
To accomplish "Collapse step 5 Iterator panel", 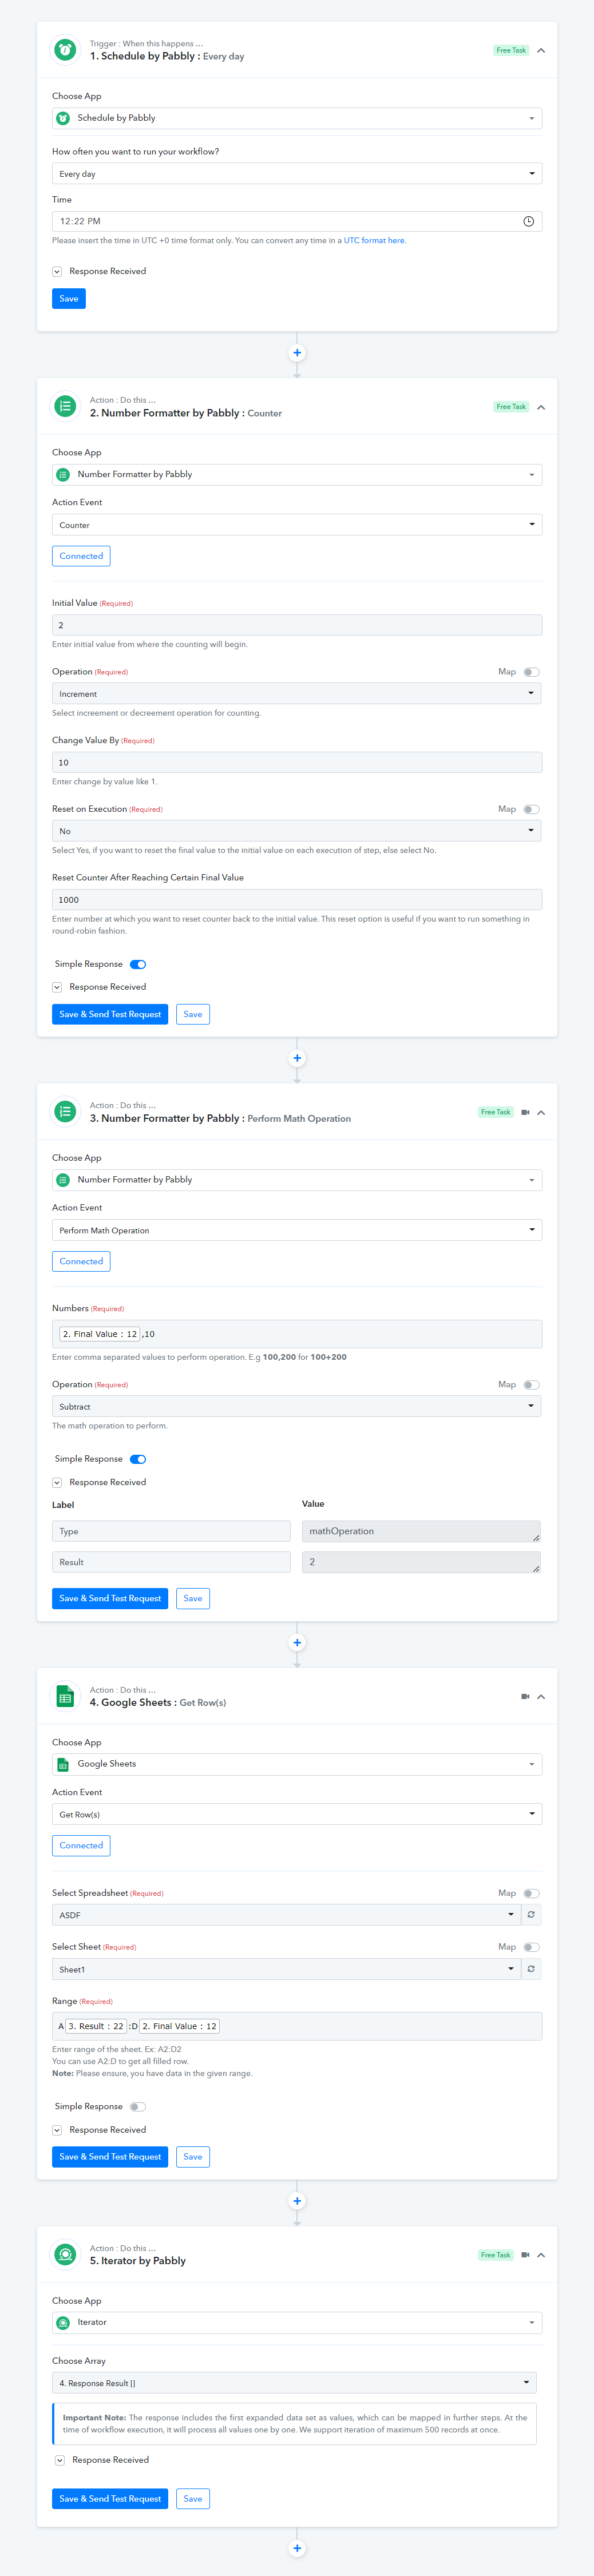I will [541, 2255].
